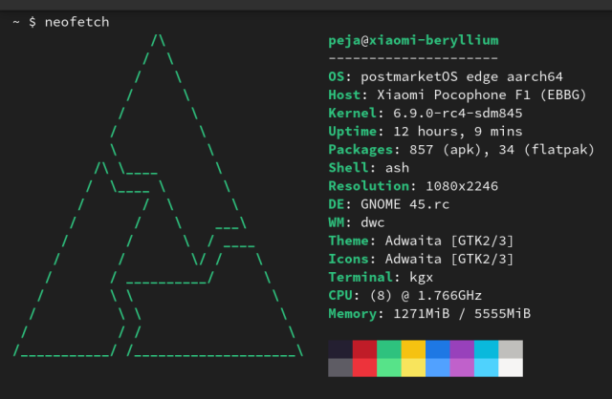Viewport: 612px width, 399px height.
Task: Click the postmarketOS ASCII logo
Action: pos(158,196)
